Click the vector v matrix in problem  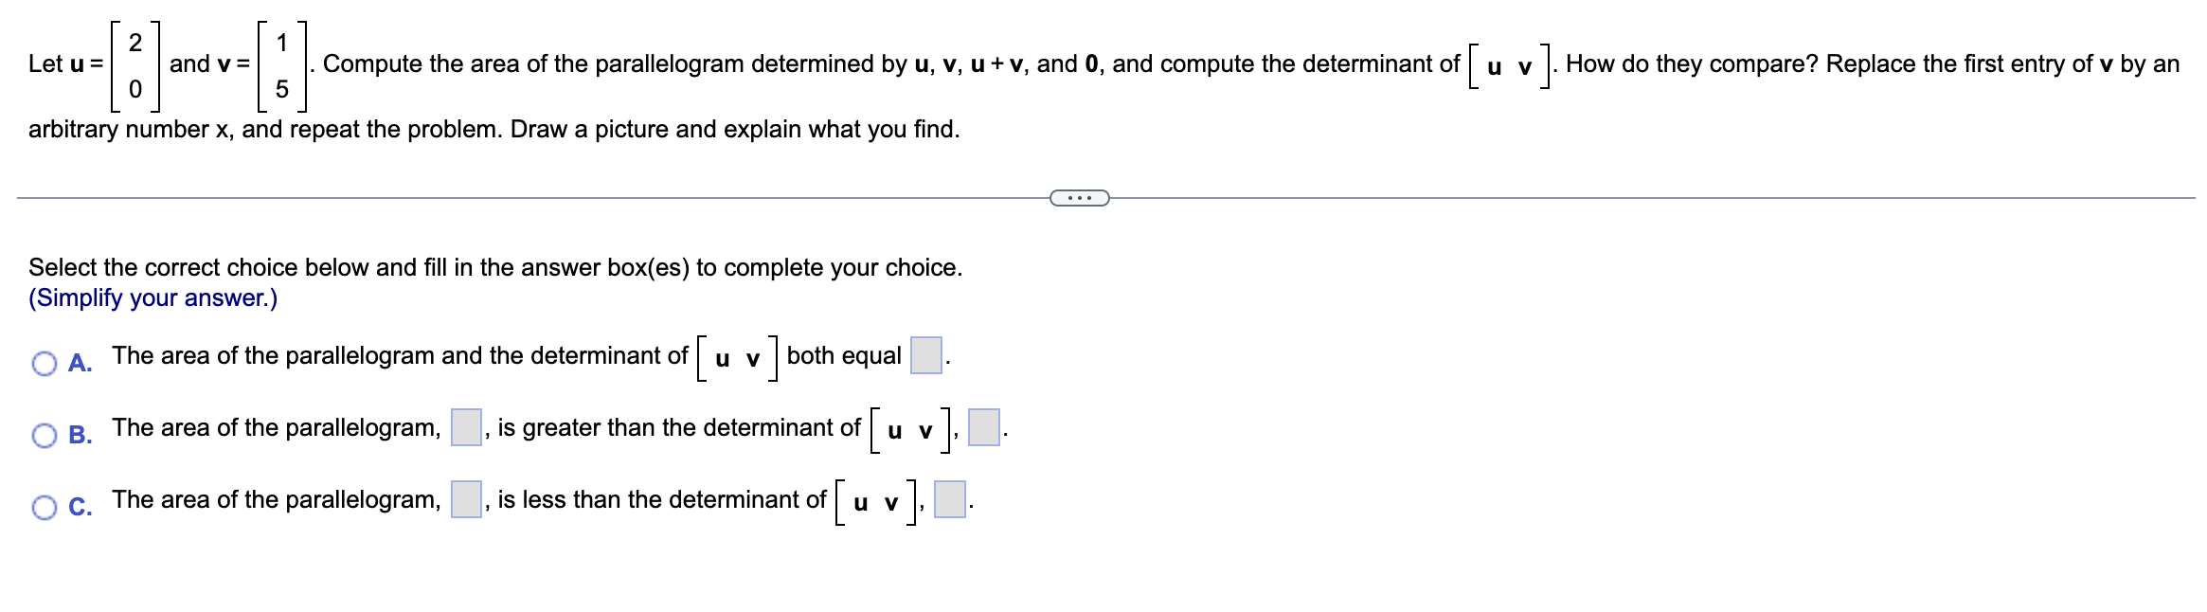tap(282, 64)
